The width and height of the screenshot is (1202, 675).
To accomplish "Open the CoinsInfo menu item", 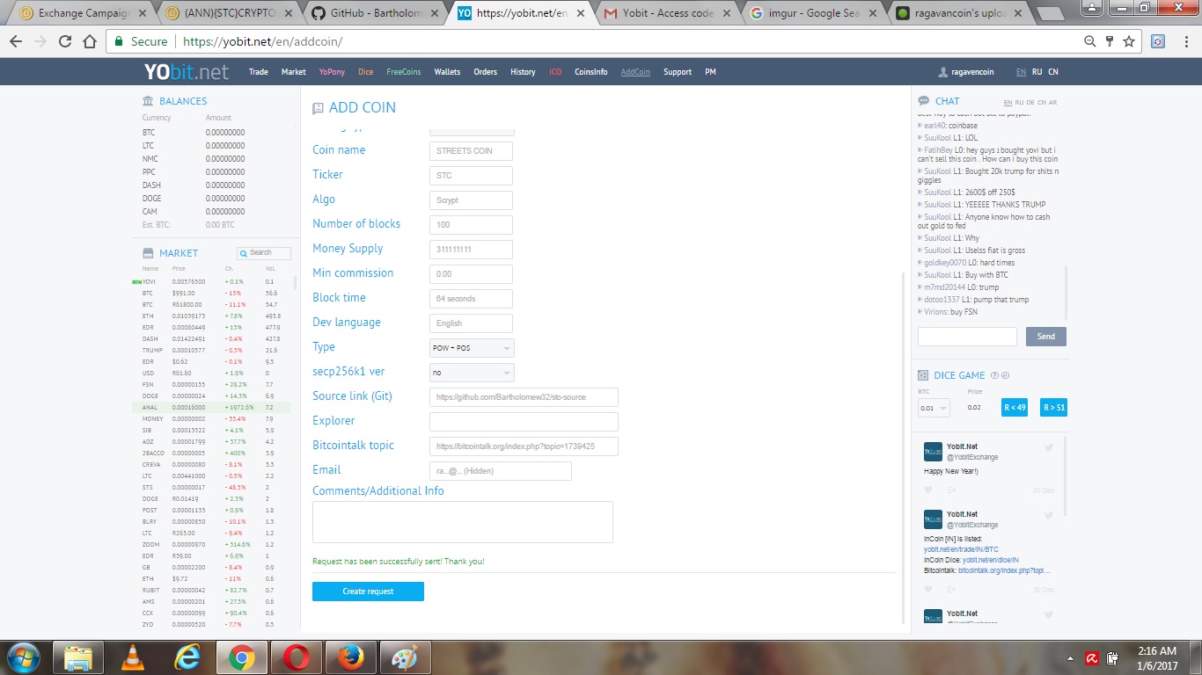I will click(591, 72).
